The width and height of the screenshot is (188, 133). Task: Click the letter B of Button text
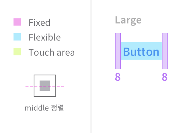coord(126,52)
